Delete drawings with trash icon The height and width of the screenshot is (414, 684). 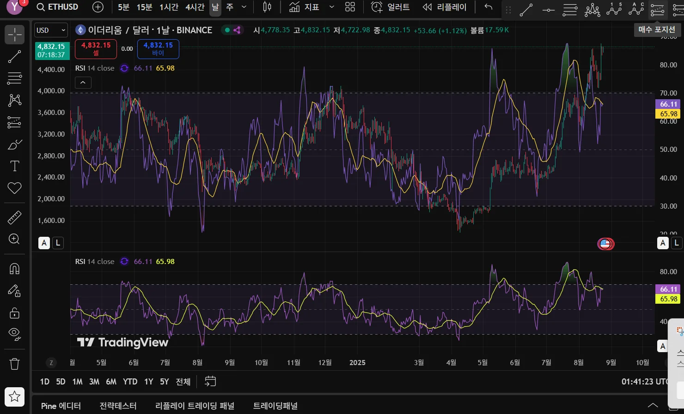14,364
